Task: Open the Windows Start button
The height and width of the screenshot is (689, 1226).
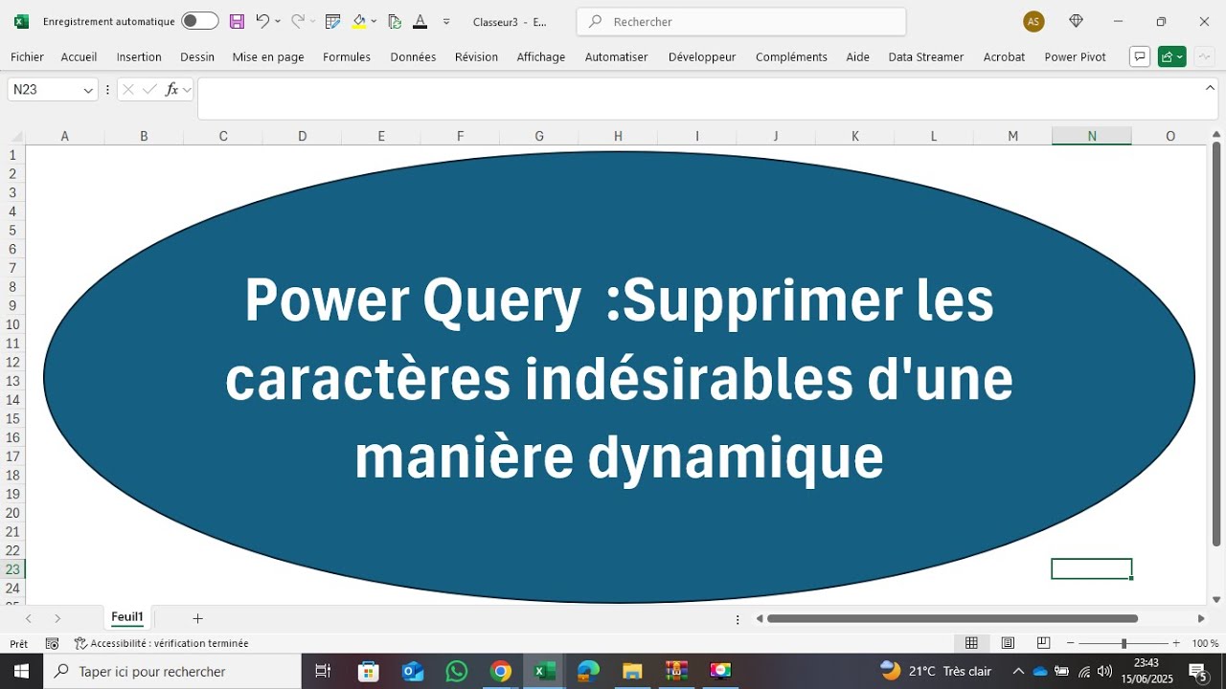Action: click(x=21, y=671)
